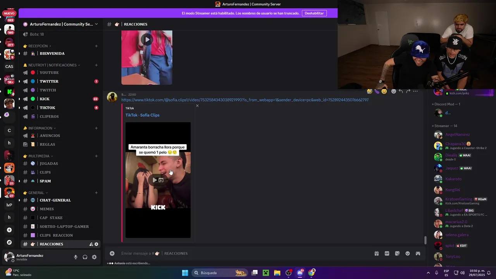Play the TikTok embedded video
The height and width of the screenshot is (279, 496).
click(155, 180)
